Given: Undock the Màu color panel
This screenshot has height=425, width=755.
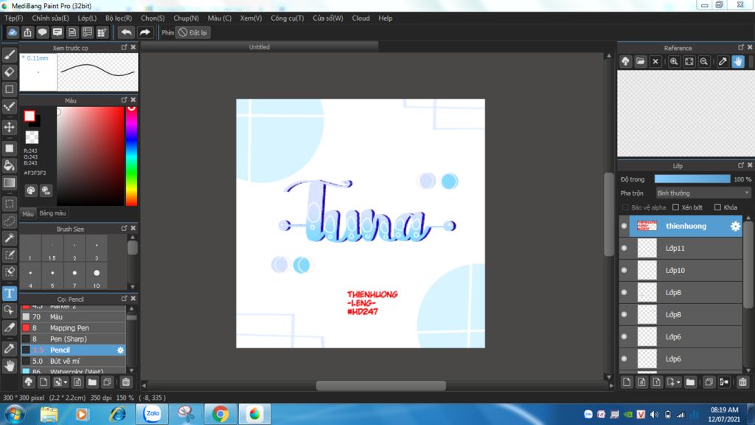Looking at the screenshot, I should tap(124, 100).
